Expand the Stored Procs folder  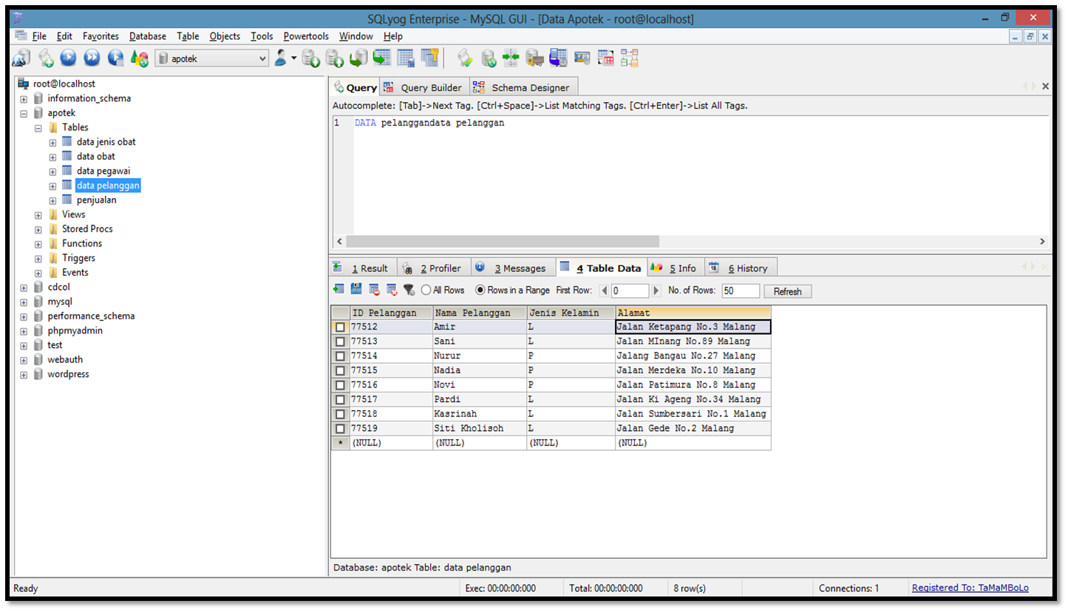coord(38,230)
